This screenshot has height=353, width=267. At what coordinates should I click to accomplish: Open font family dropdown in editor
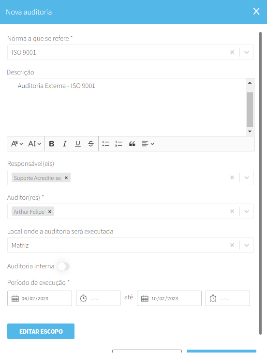(x=17, y=144)
